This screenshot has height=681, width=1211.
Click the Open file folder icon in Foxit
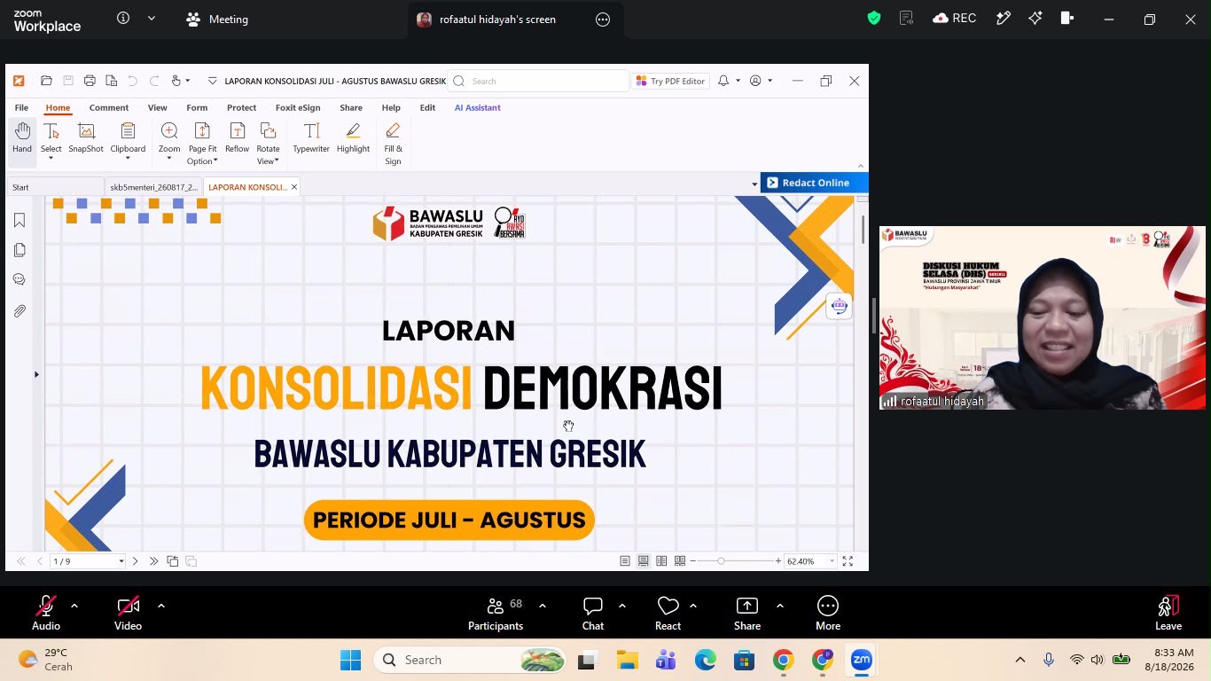[46, 81]
